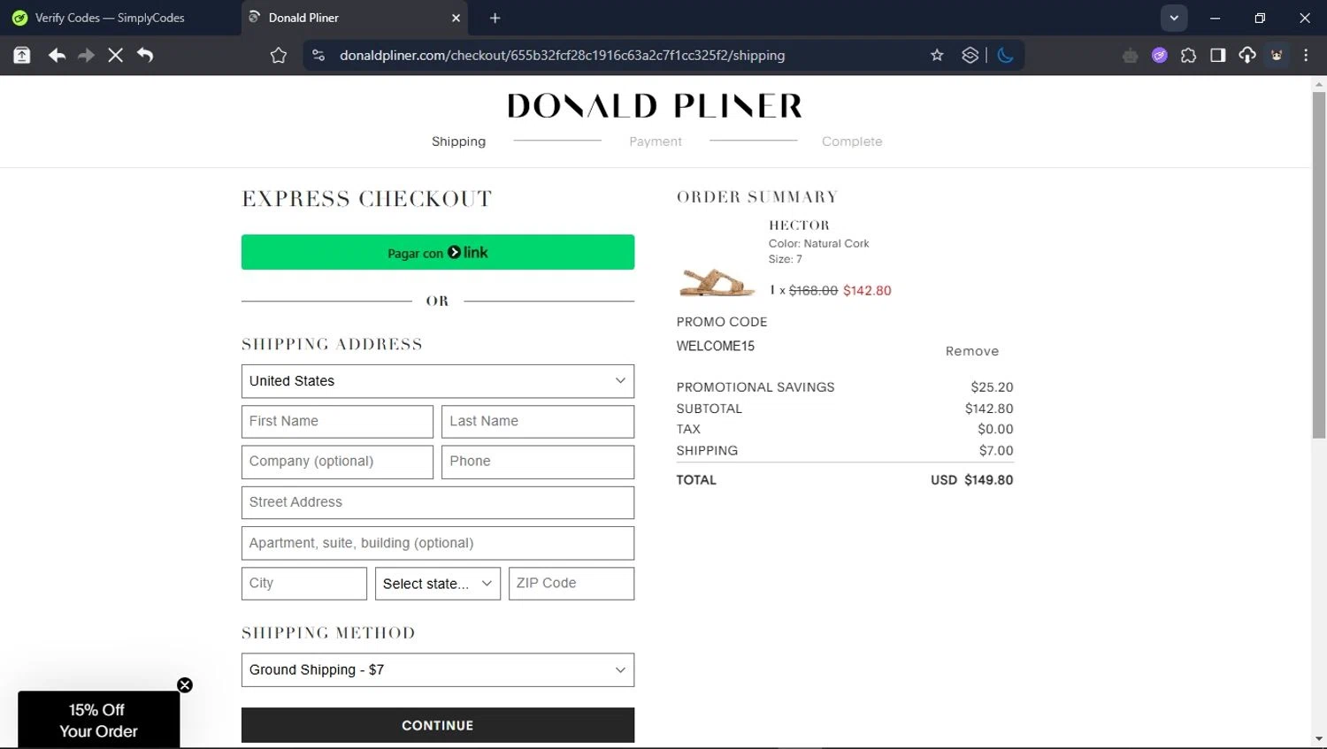The width and height of the screenshot is (1327, 749).
Task: Open a new browser tab
Action: (x=495, y=18)
